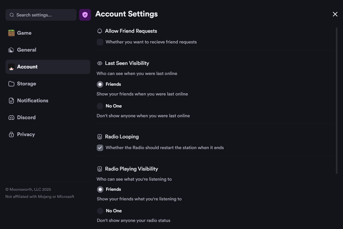
Task: Focus the Search settings input field
Action: tap(41, 15)
